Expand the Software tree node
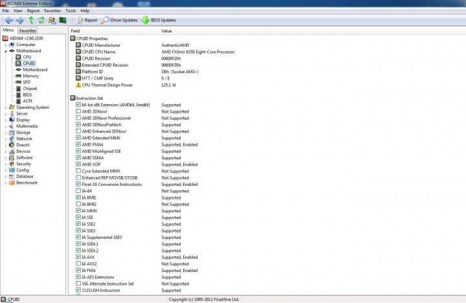Image resolution: width=466 pixels, height=303 pixels. [x=5, y=158]
